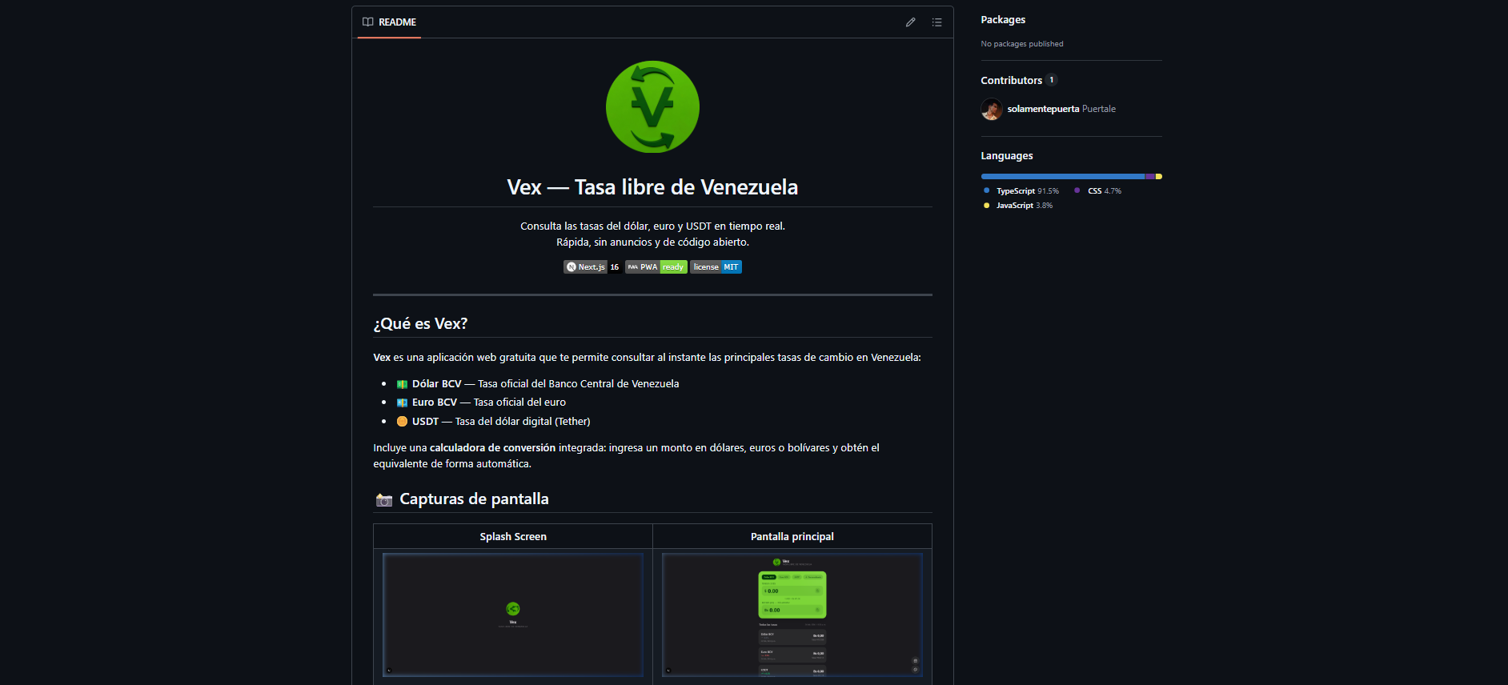Open the Pantalla principal screenshot thumbnail
The height and width of the screenshot is (685, 1508).
(x=792, y=614)
